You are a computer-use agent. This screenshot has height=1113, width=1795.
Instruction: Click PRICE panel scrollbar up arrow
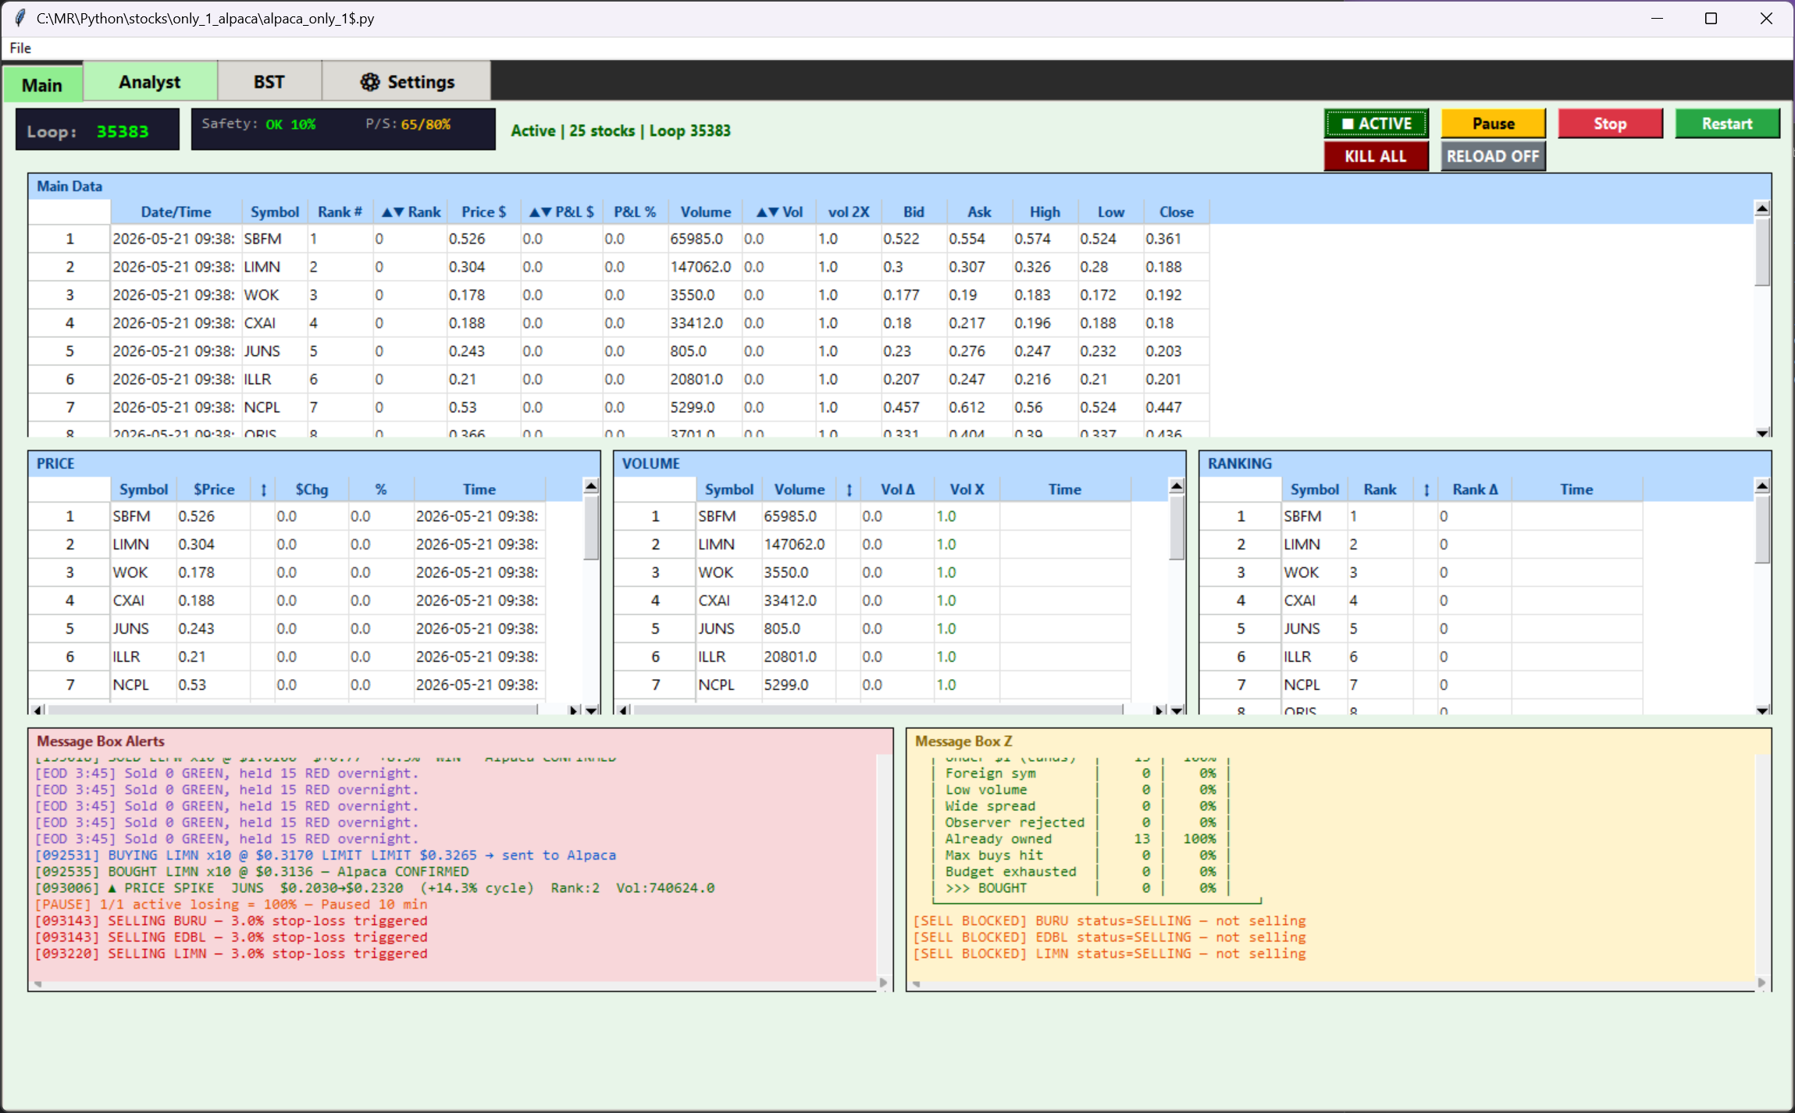click(x=591, y=486)
